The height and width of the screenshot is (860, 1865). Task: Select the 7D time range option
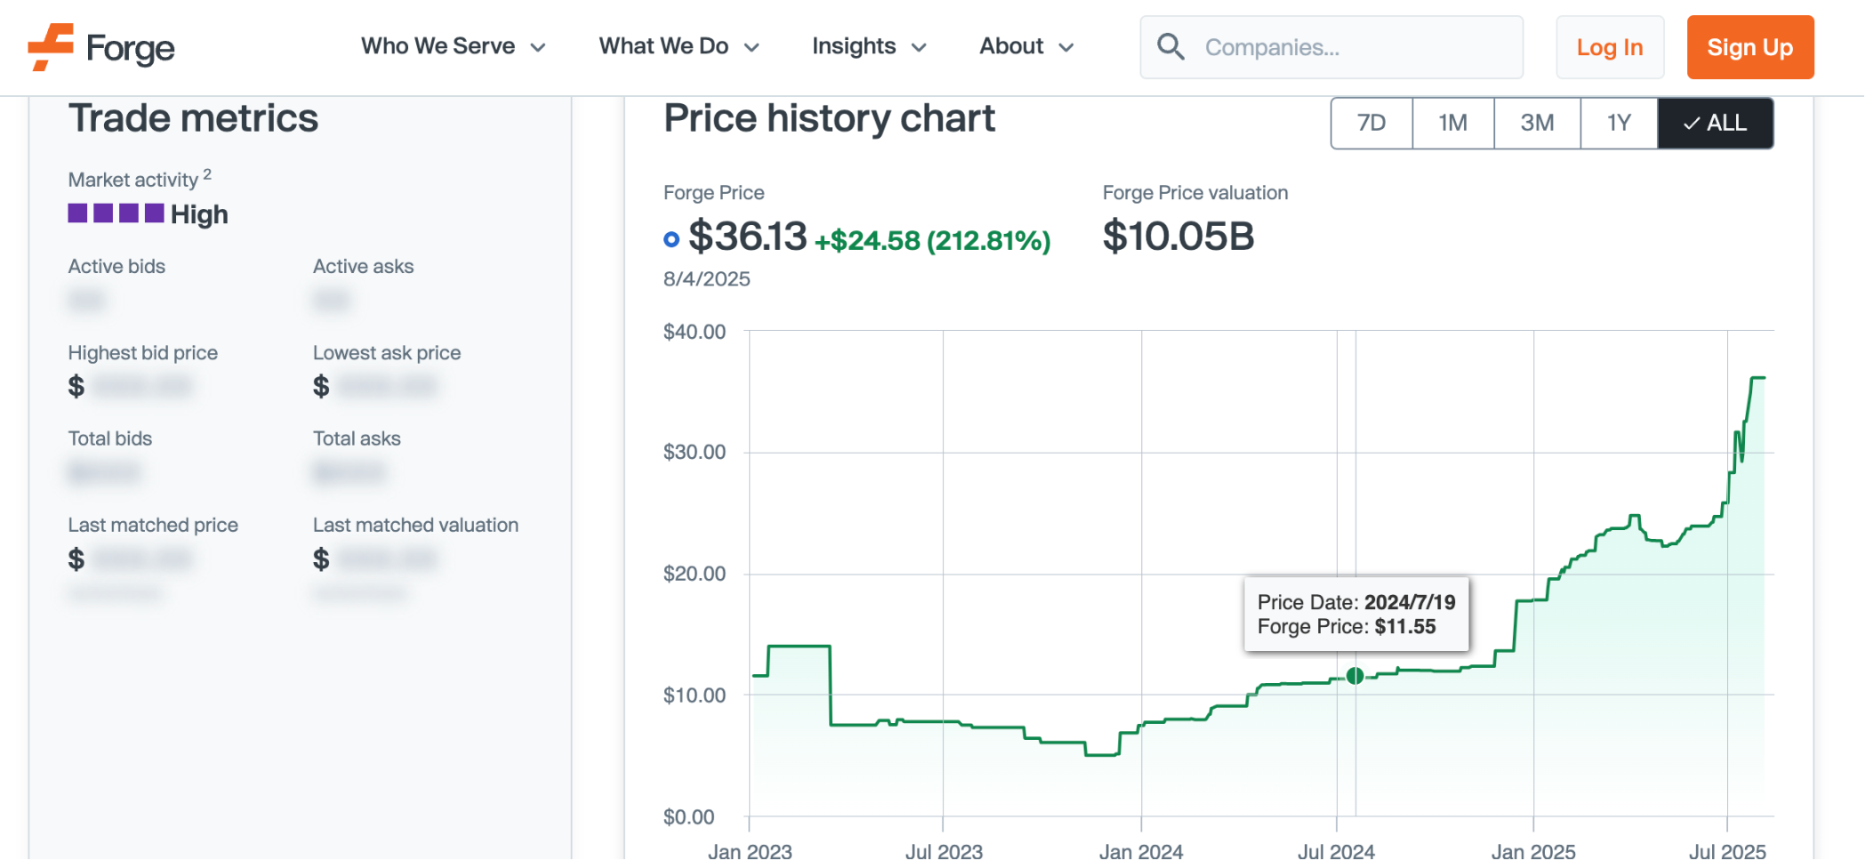(x=1371, y=124)
